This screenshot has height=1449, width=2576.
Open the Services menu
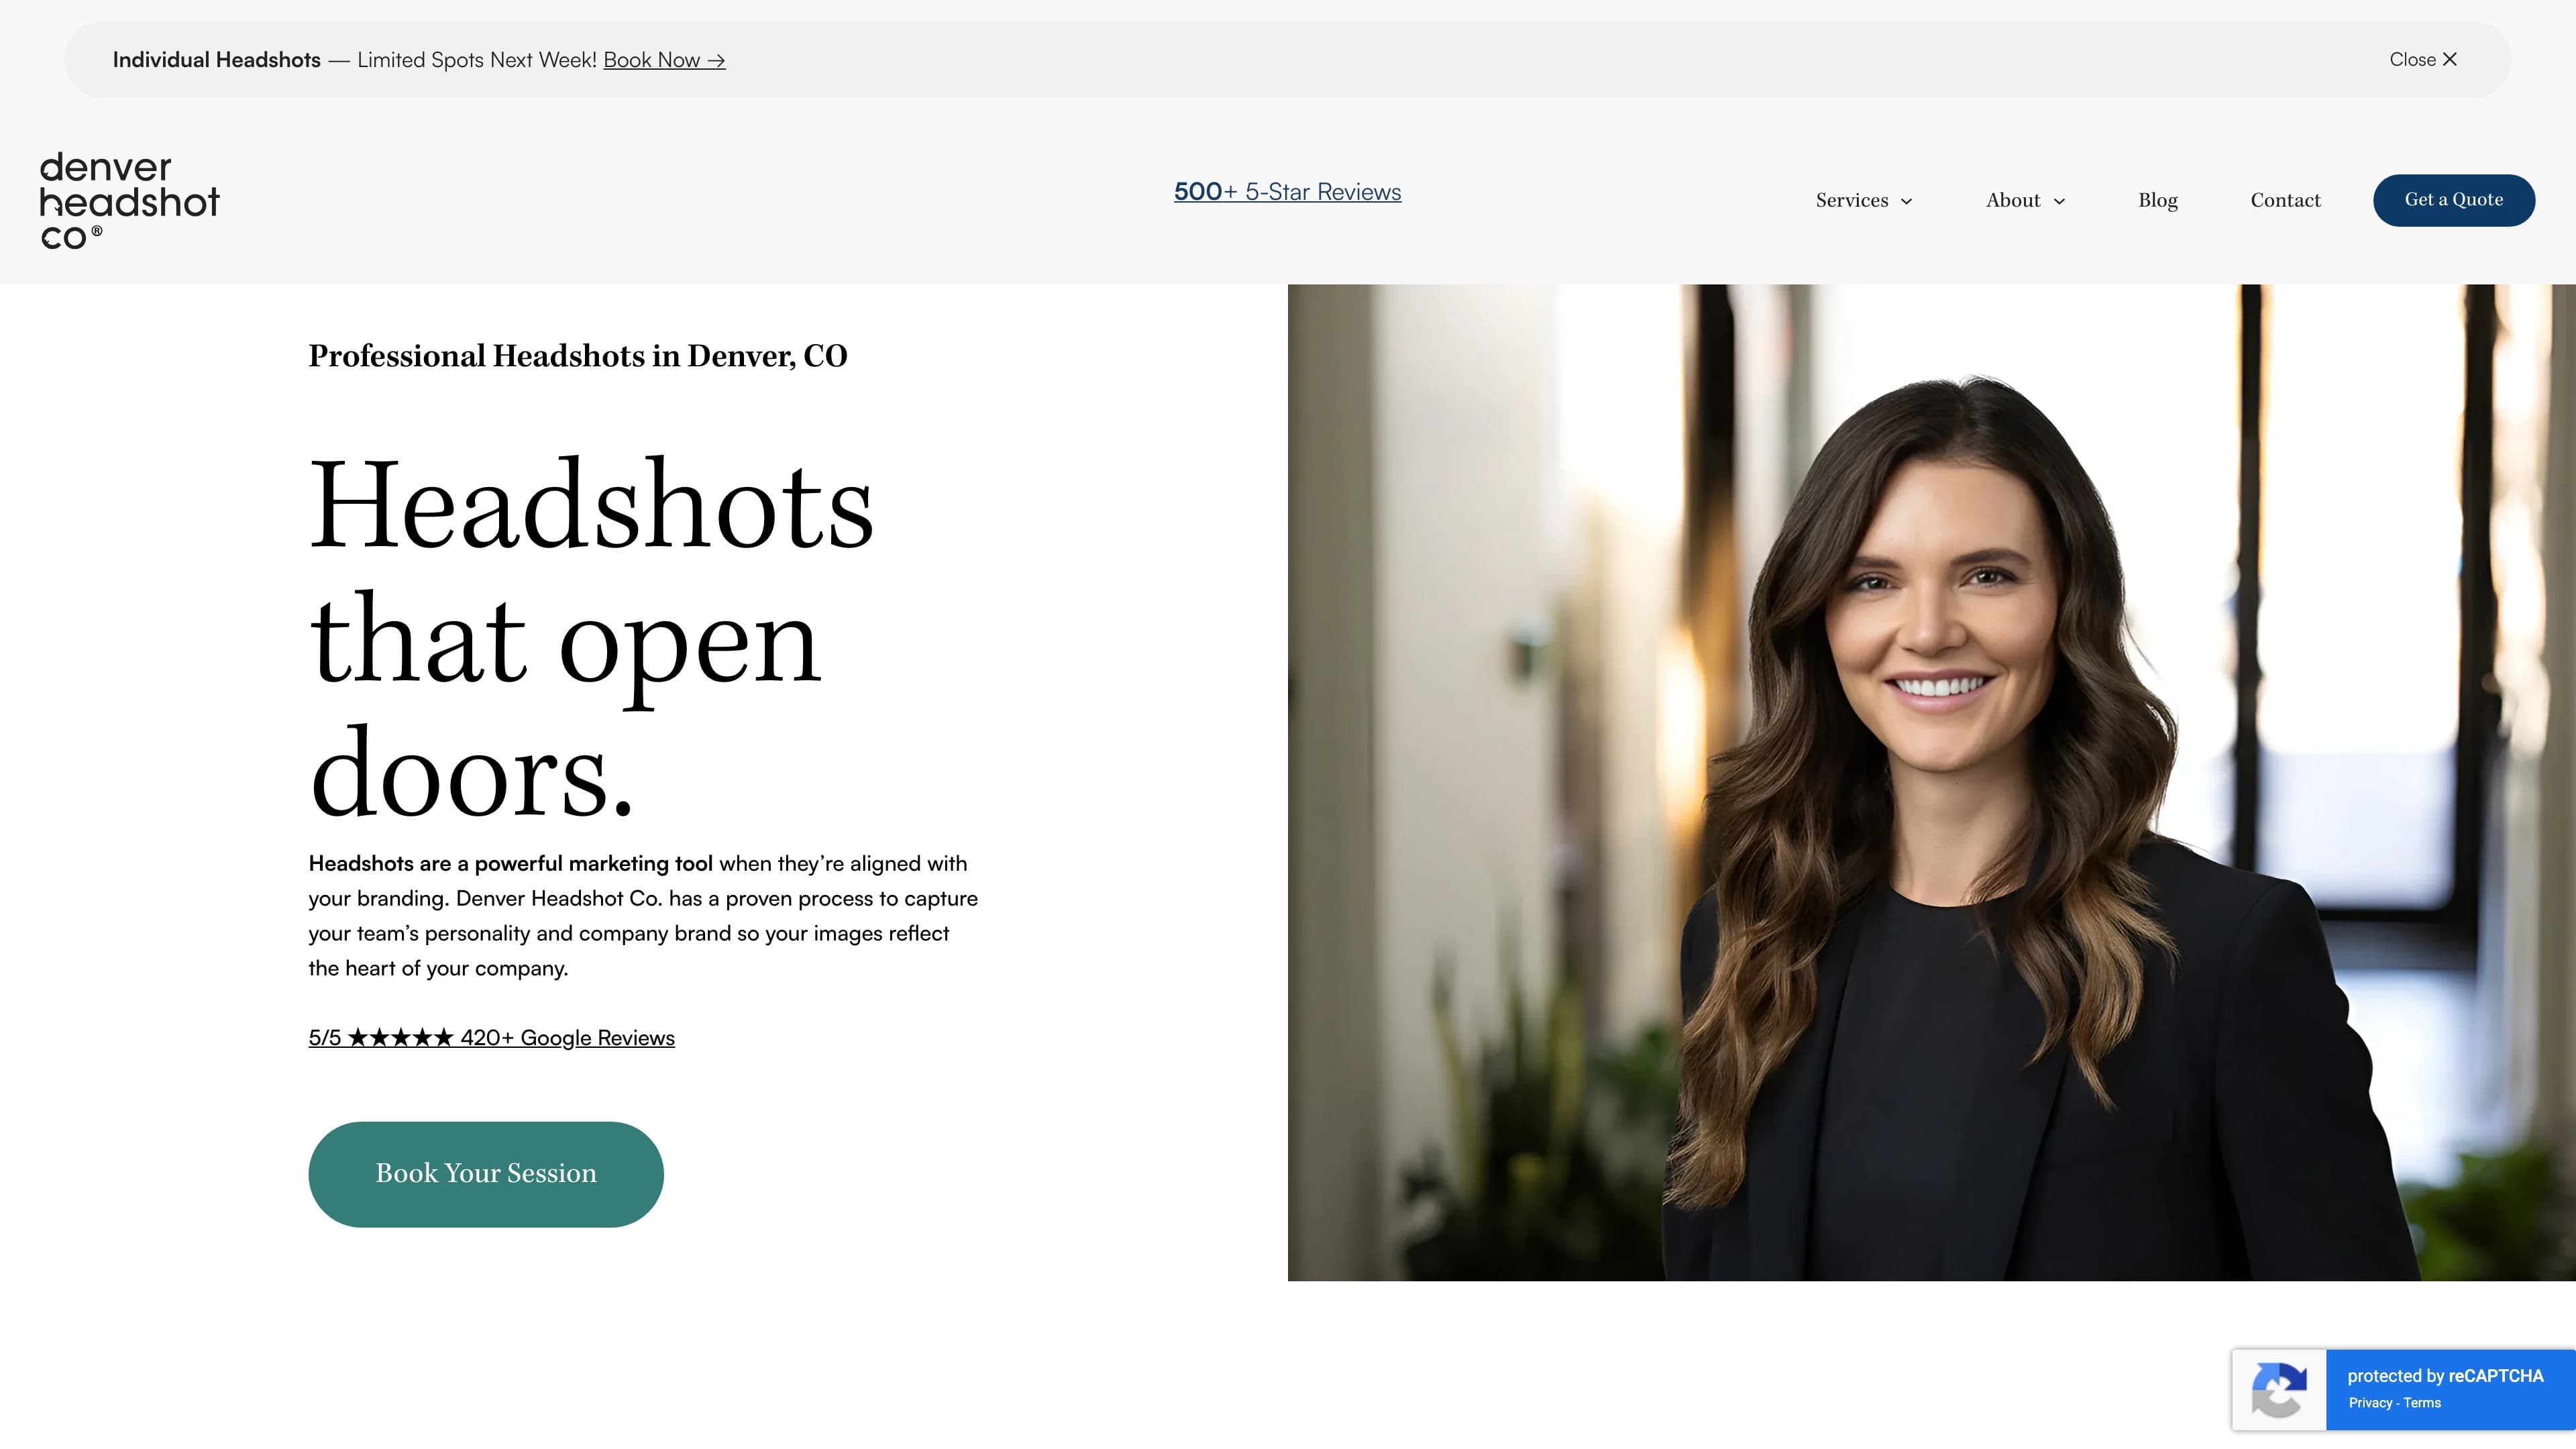pos(1851,200)
